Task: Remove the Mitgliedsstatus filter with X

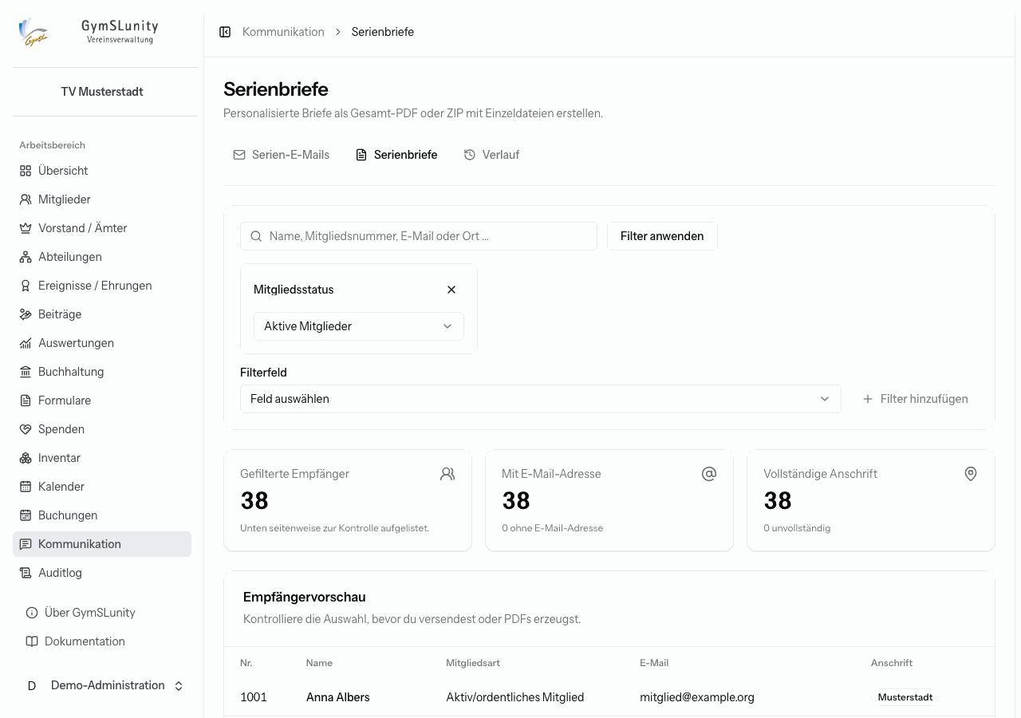Action: 451,290
